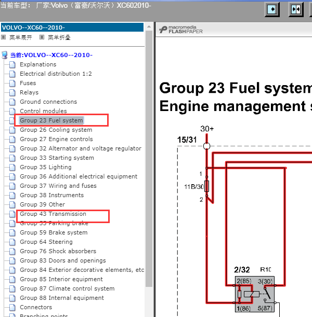Click the computer icon beside 当前:VOLVO--XC60--2010-
Image resolution: width=312 pixels, height=317 pixels.
coord(5,55)
